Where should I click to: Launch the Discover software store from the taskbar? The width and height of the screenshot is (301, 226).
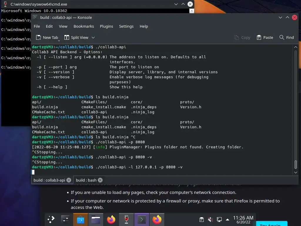tap(81, 219)
